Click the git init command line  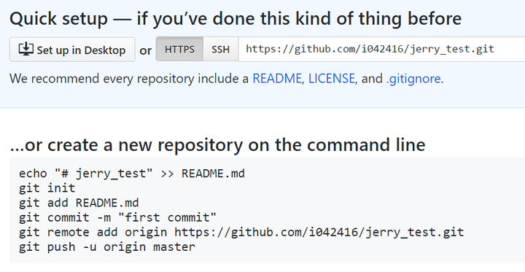click(47, 188)
